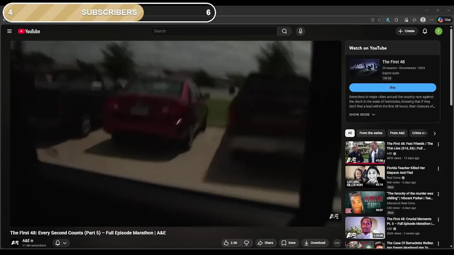
Task: Select the All filter chip
Action: click(350, 133)
